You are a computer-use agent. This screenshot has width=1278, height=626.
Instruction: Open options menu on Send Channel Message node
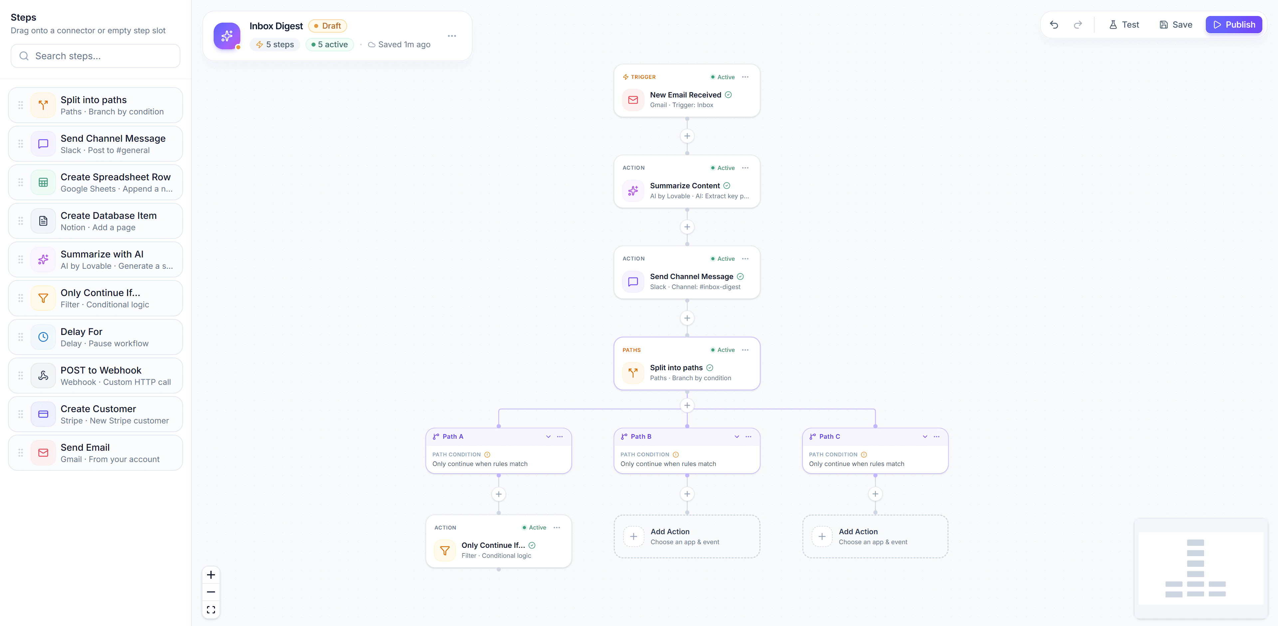745,259
